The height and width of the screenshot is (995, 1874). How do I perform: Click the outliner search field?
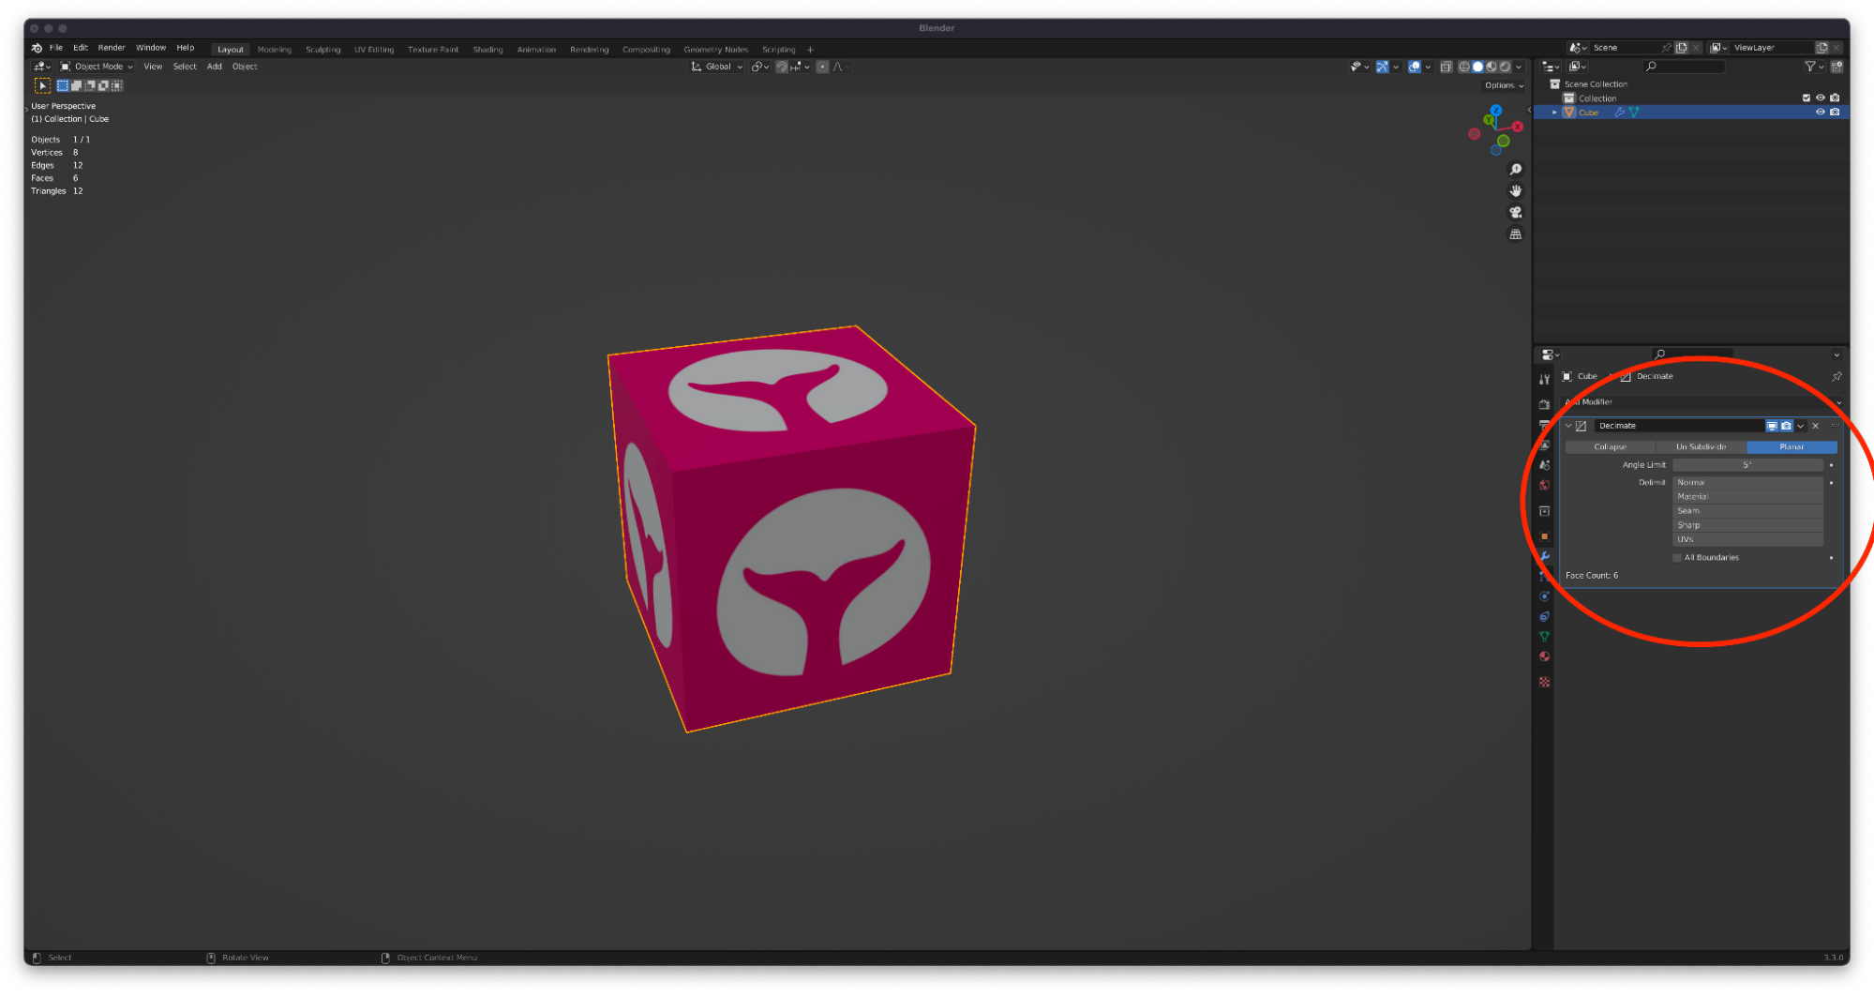[x=1685, y=67]
